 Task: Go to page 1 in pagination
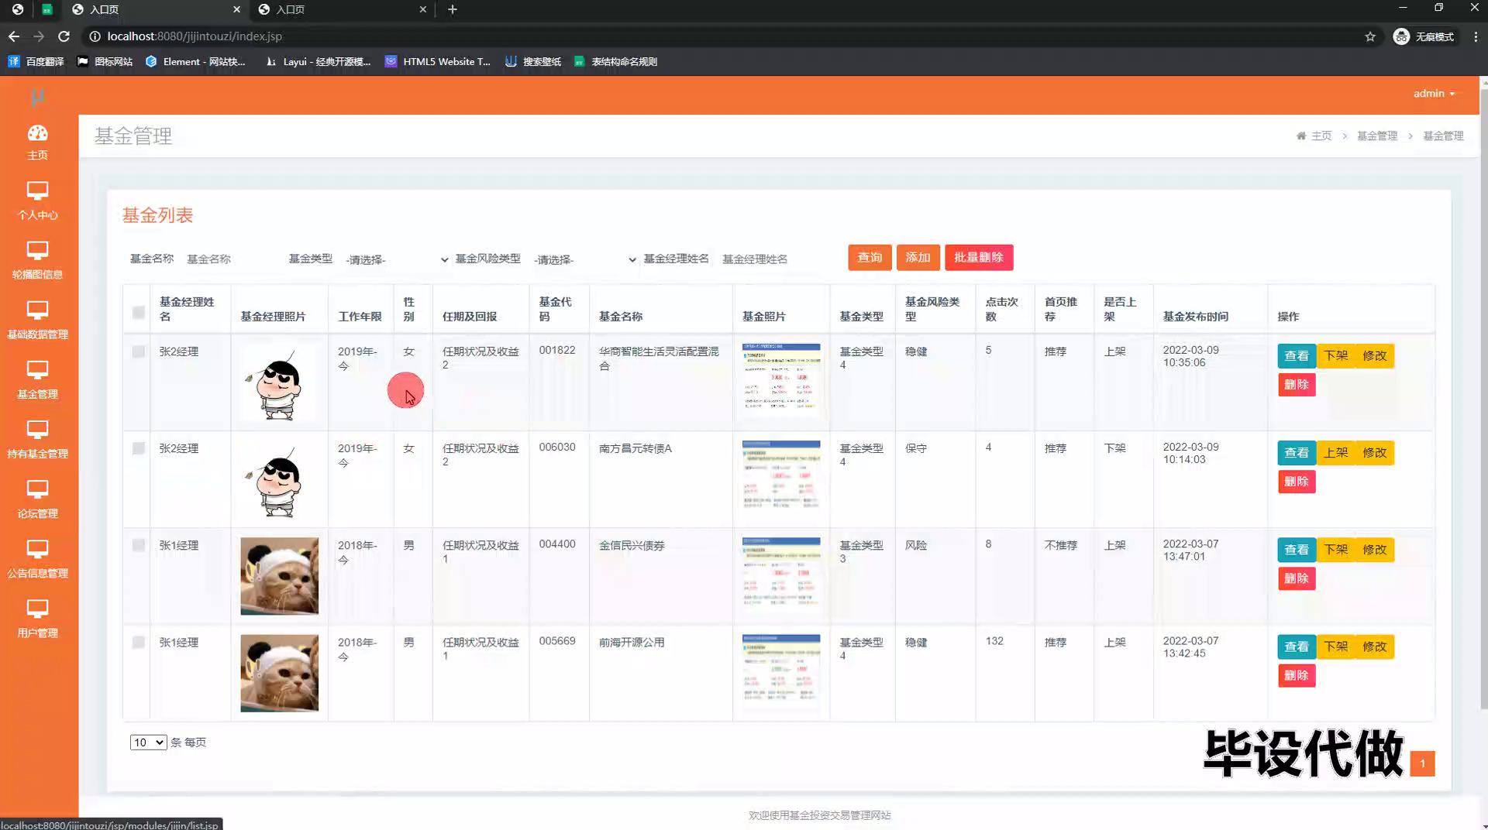point(1422,763)
